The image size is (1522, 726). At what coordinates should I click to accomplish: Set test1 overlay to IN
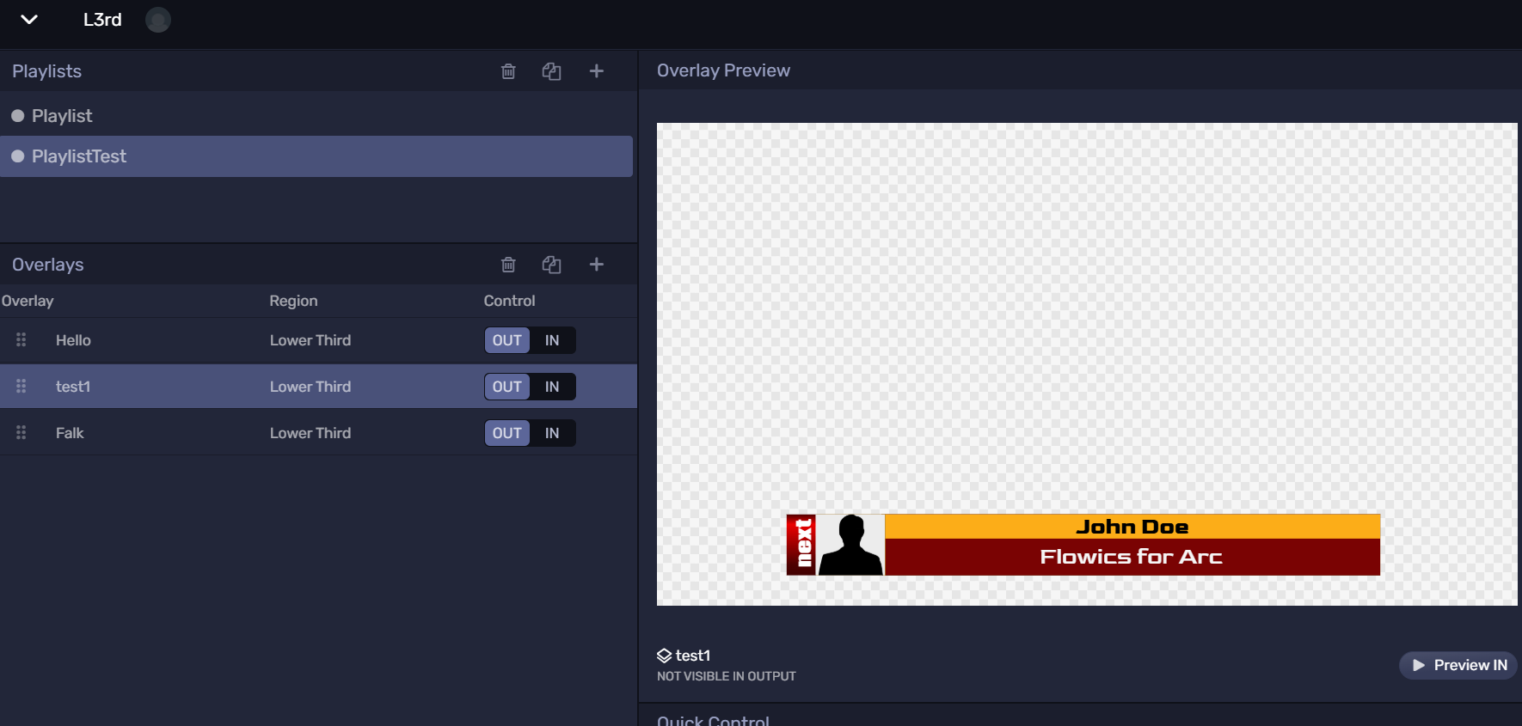[552, 387]
